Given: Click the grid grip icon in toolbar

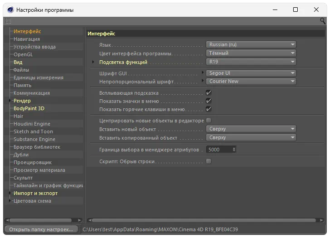Looking at the screenshot, I should 8,21.
